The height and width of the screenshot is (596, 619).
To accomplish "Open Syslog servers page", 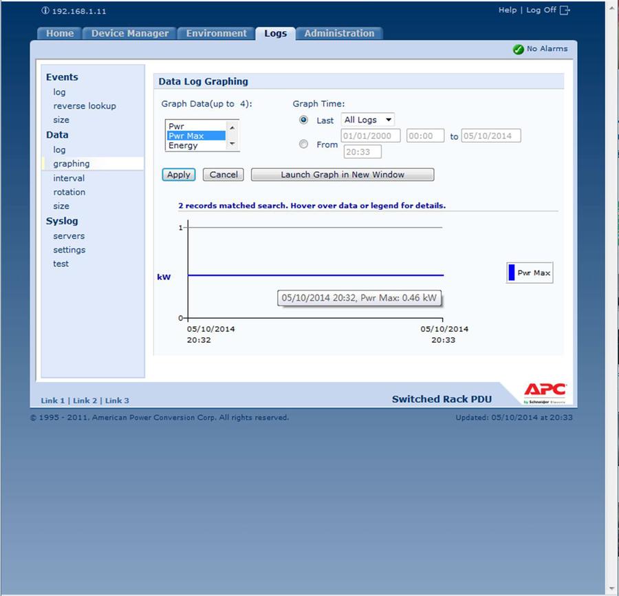I will 69,236.
